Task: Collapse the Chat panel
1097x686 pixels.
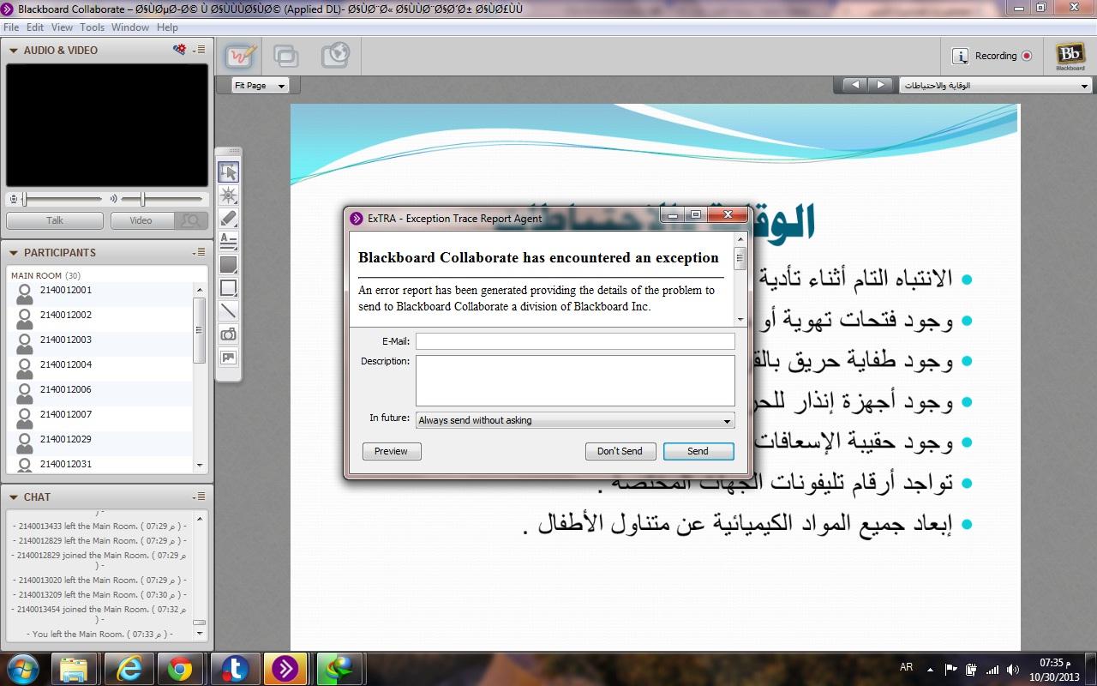Action: [13, 497]
